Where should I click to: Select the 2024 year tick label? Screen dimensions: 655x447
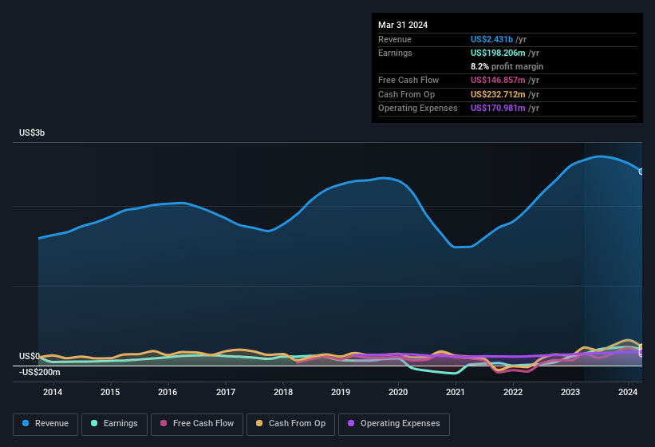[628, 392]
